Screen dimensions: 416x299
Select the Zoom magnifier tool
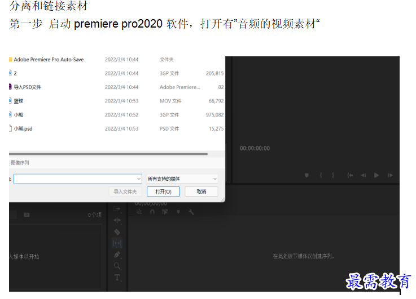[117, 266]
